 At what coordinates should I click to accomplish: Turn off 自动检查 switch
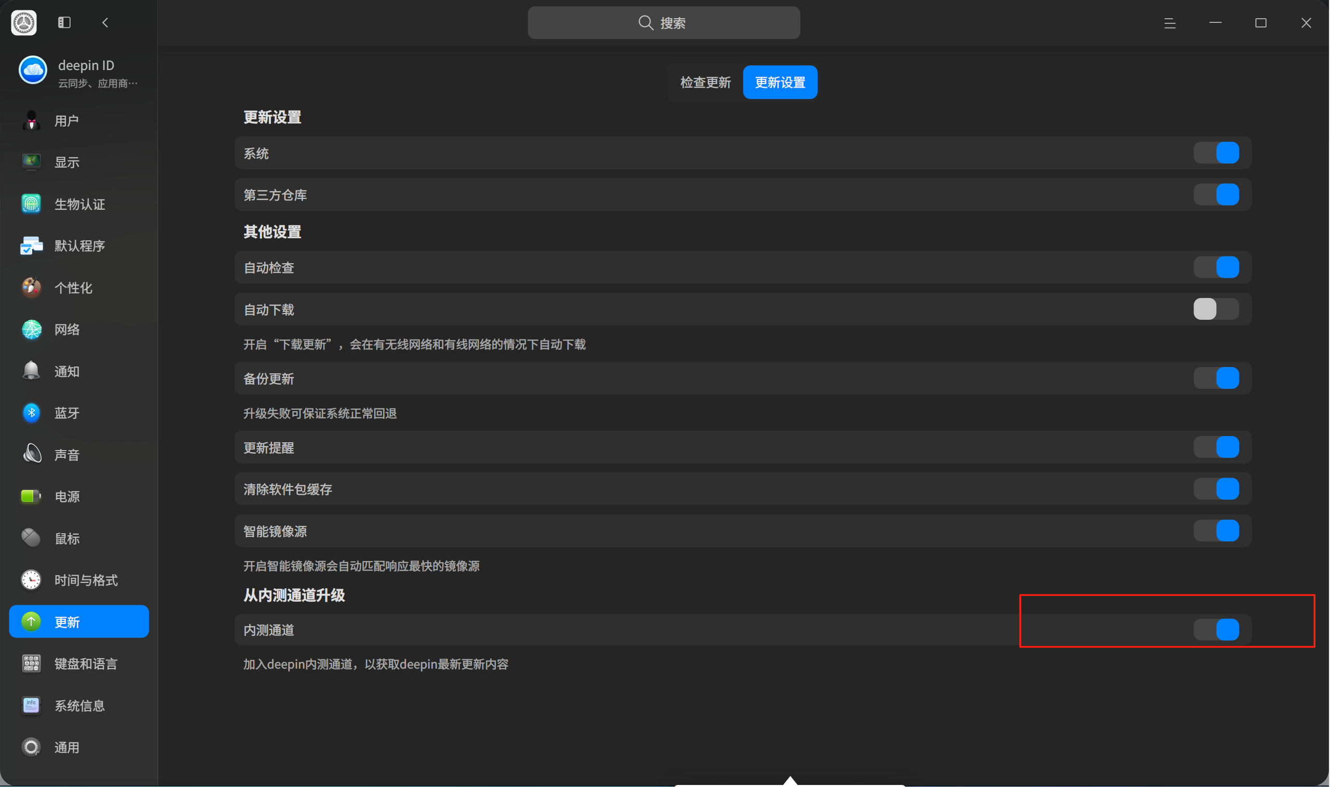point(1216,267)
